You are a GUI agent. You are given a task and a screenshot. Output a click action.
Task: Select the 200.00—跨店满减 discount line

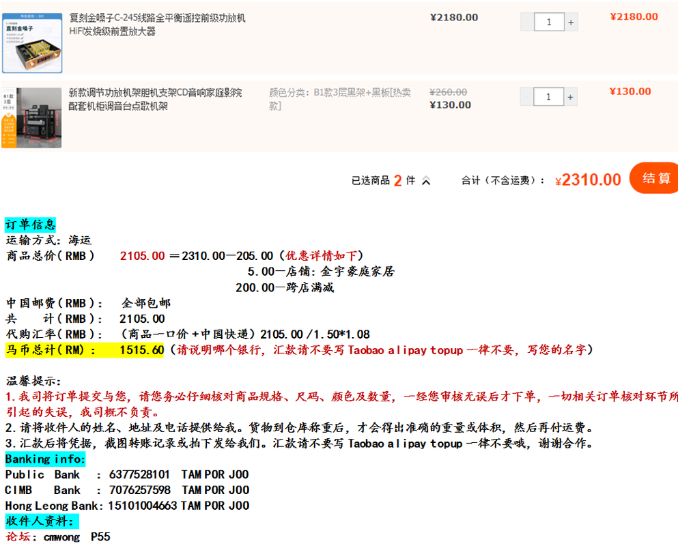pos(285,287)
